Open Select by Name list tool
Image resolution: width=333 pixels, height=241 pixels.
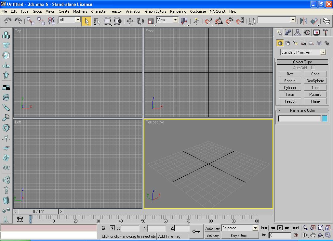click(97, 21)
